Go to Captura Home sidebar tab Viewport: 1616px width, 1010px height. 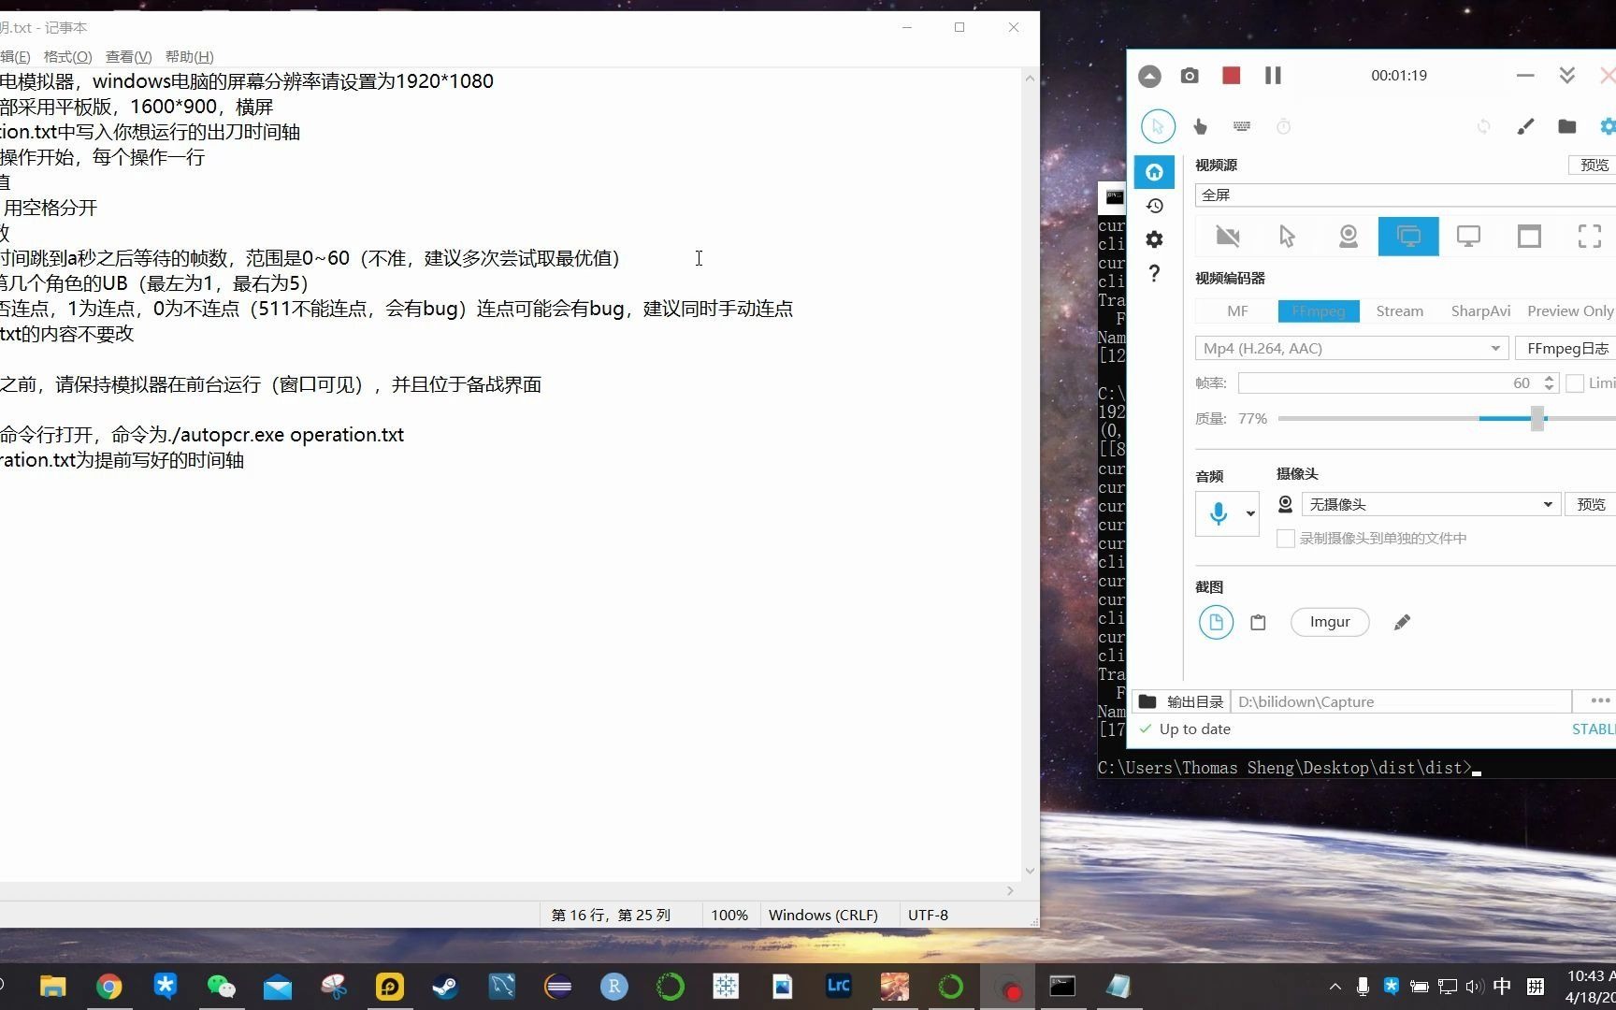click(x=1154, y=172)
